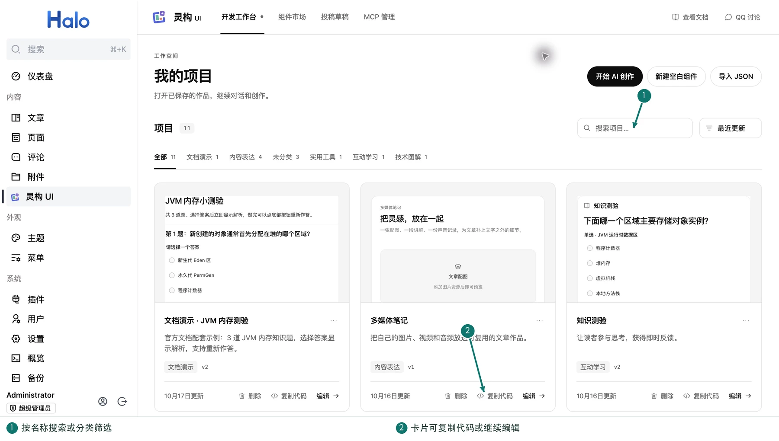Open the 评论 comments sidebar icon

(16, 157)
